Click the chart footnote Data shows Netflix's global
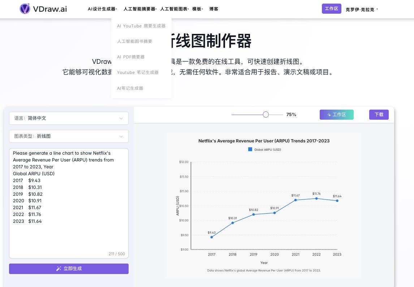The width and height of the screenshot is (414, 287). (x=264, y=270)
